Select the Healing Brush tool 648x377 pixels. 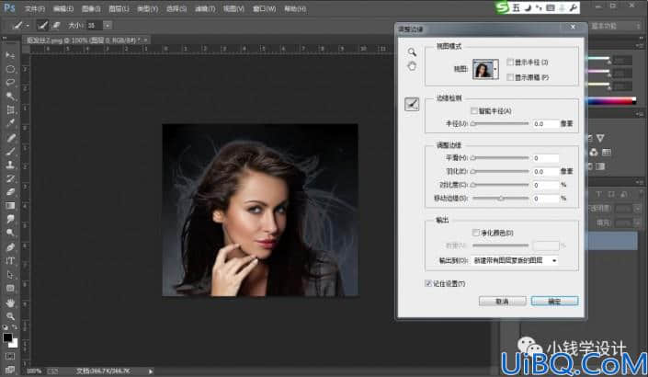[10, 137]
